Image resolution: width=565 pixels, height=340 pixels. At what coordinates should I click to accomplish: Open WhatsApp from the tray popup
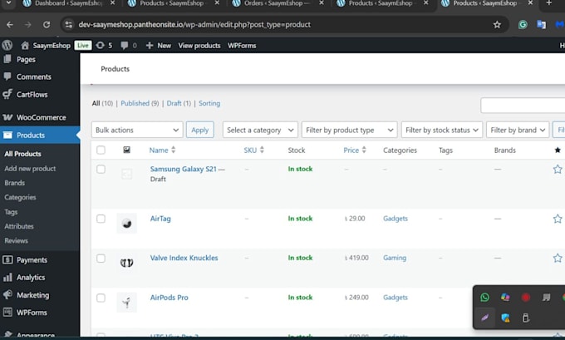[x=484, y=297]
